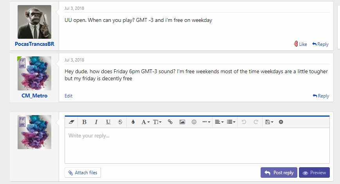Click the undo arrow icon
This screenshot has height=184, width=340.
pyautogui.click(x=244, y=122)
